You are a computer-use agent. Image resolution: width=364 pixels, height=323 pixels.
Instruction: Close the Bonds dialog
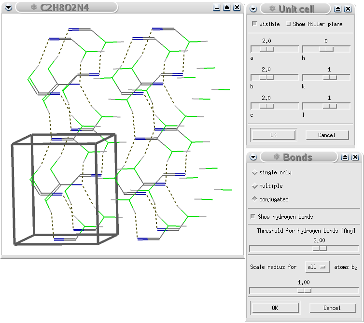click(x=355, y=157)
